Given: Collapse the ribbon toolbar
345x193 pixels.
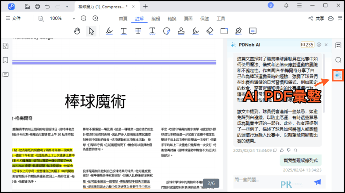Looking at the screenshot, I should (340, 18).
